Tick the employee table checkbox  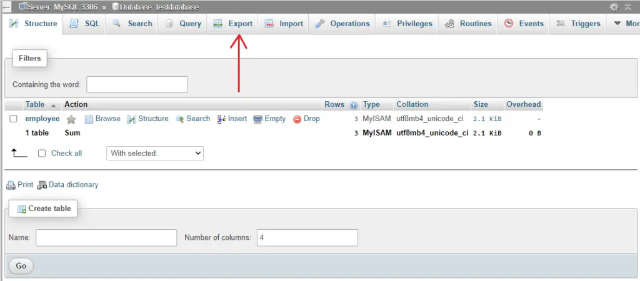click(14, 119)
